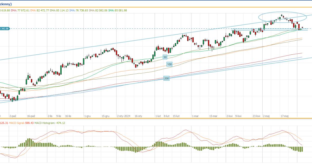Click the 2-sty-2024 date on time axis
This screenshot has width=312, height=164.
point(123,116)
